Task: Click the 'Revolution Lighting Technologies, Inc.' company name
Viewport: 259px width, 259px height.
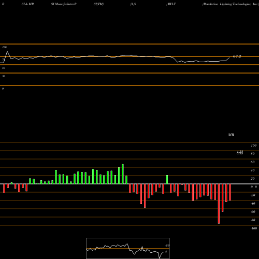Action: point(231,4)
